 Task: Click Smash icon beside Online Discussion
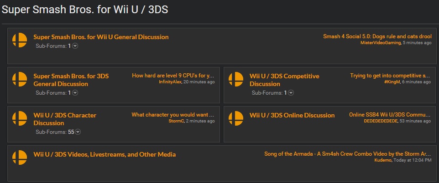click(236, 118)
